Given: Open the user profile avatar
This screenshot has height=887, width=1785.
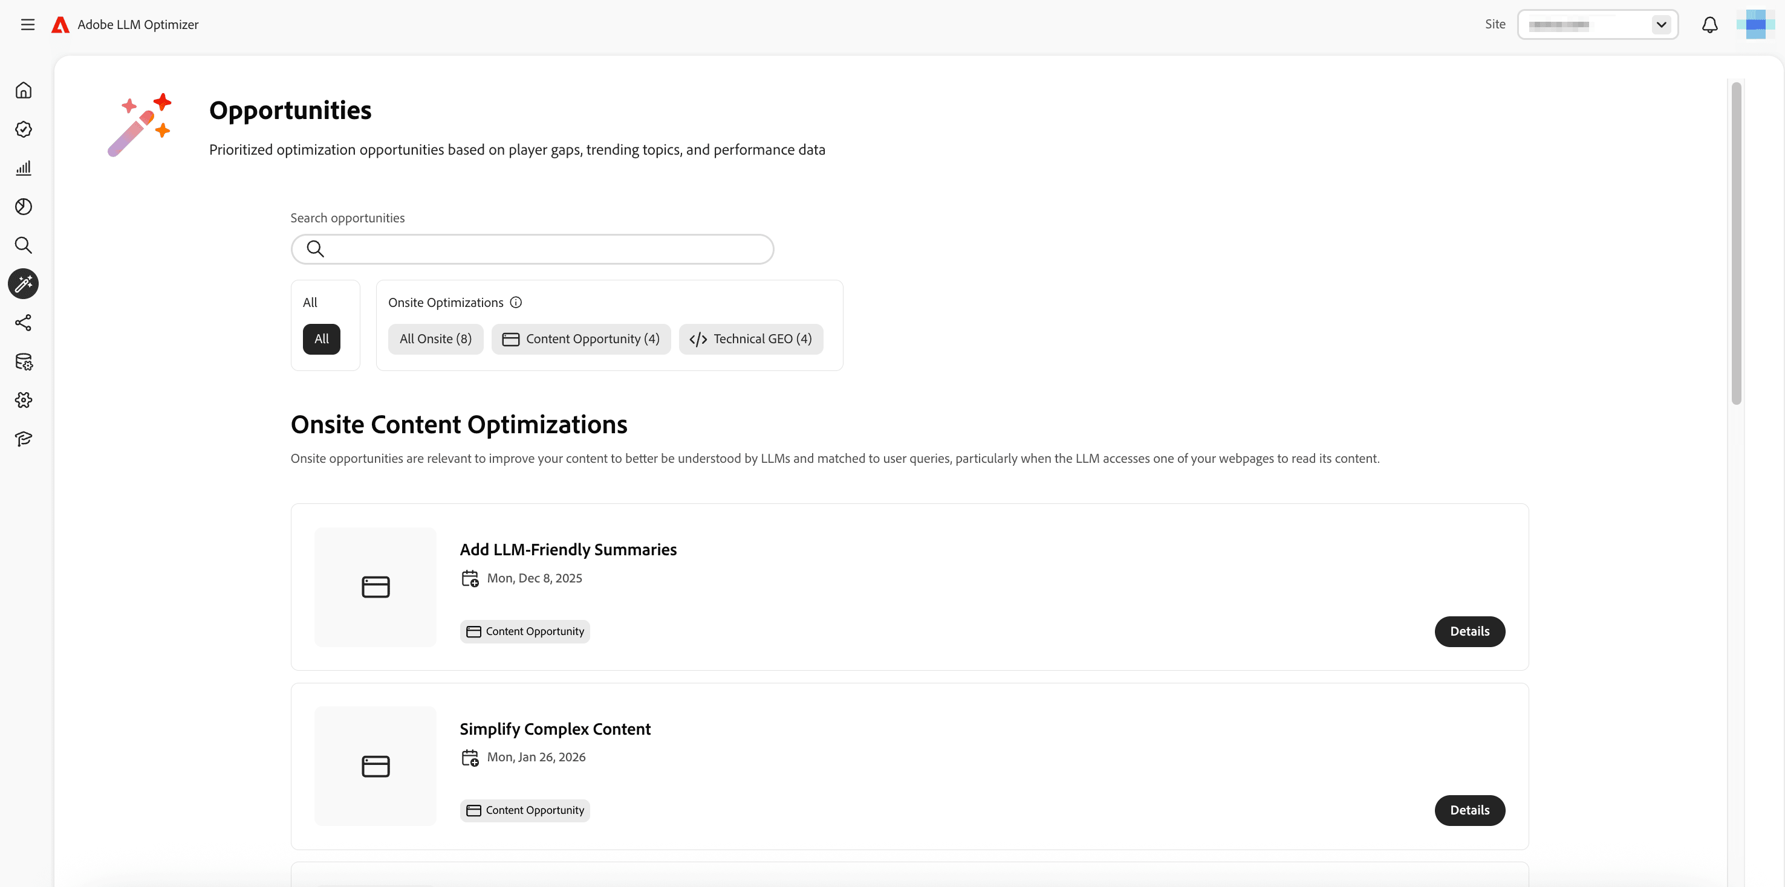Looking at the screenshot, I should tap(1755, 25).
